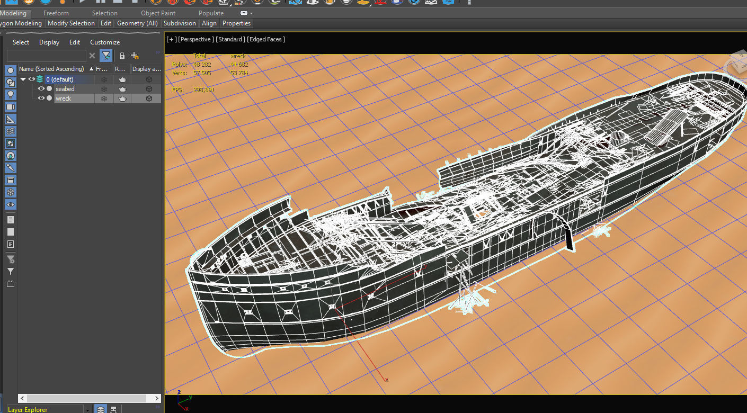Switch to Sort by Layer mode
Screen dimensions: 747x413
101,409
